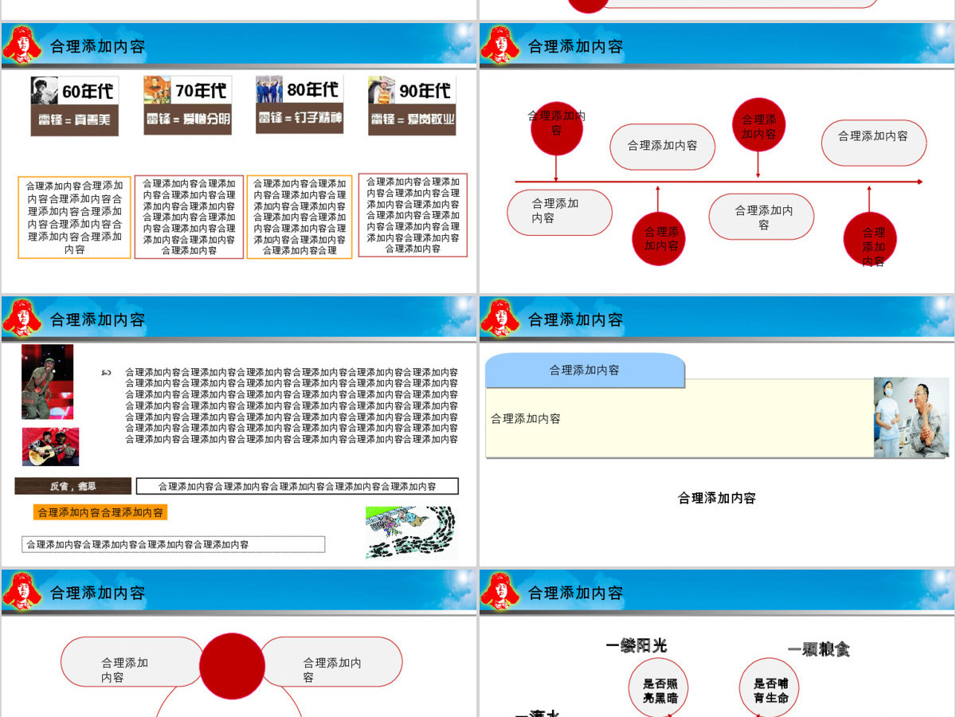
Task: Select the header title on the timeline slide
Action: [576, 46]
